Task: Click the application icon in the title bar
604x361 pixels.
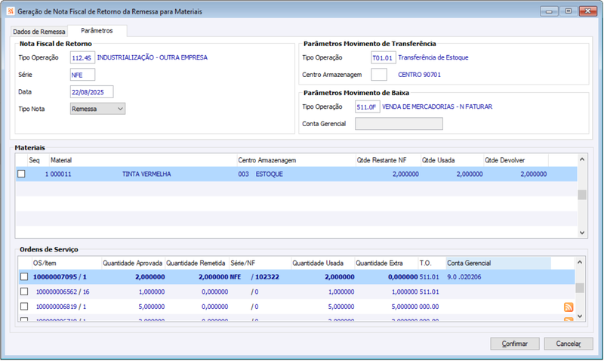Action: click(11, 11)
